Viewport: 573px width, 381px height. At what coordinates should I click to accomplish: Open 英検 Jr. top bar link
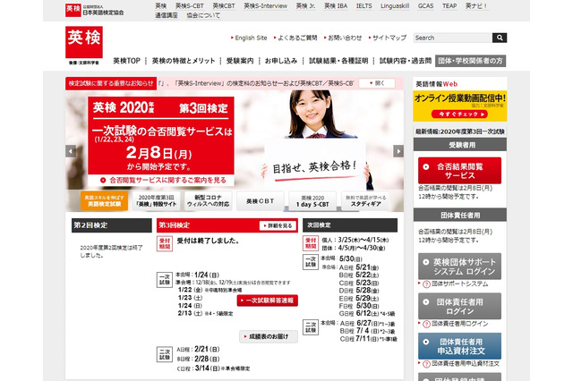305,6
